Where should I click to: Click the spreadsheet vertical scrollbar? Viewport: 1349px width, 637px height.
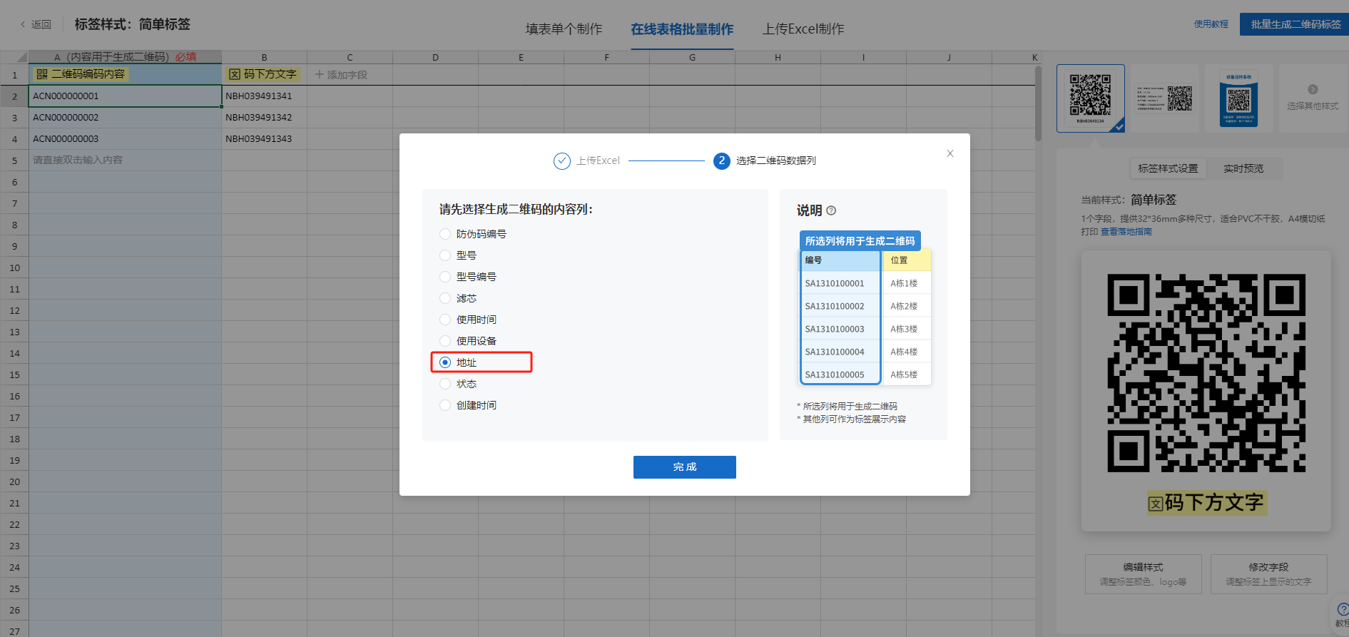[x=1038, y=103]
